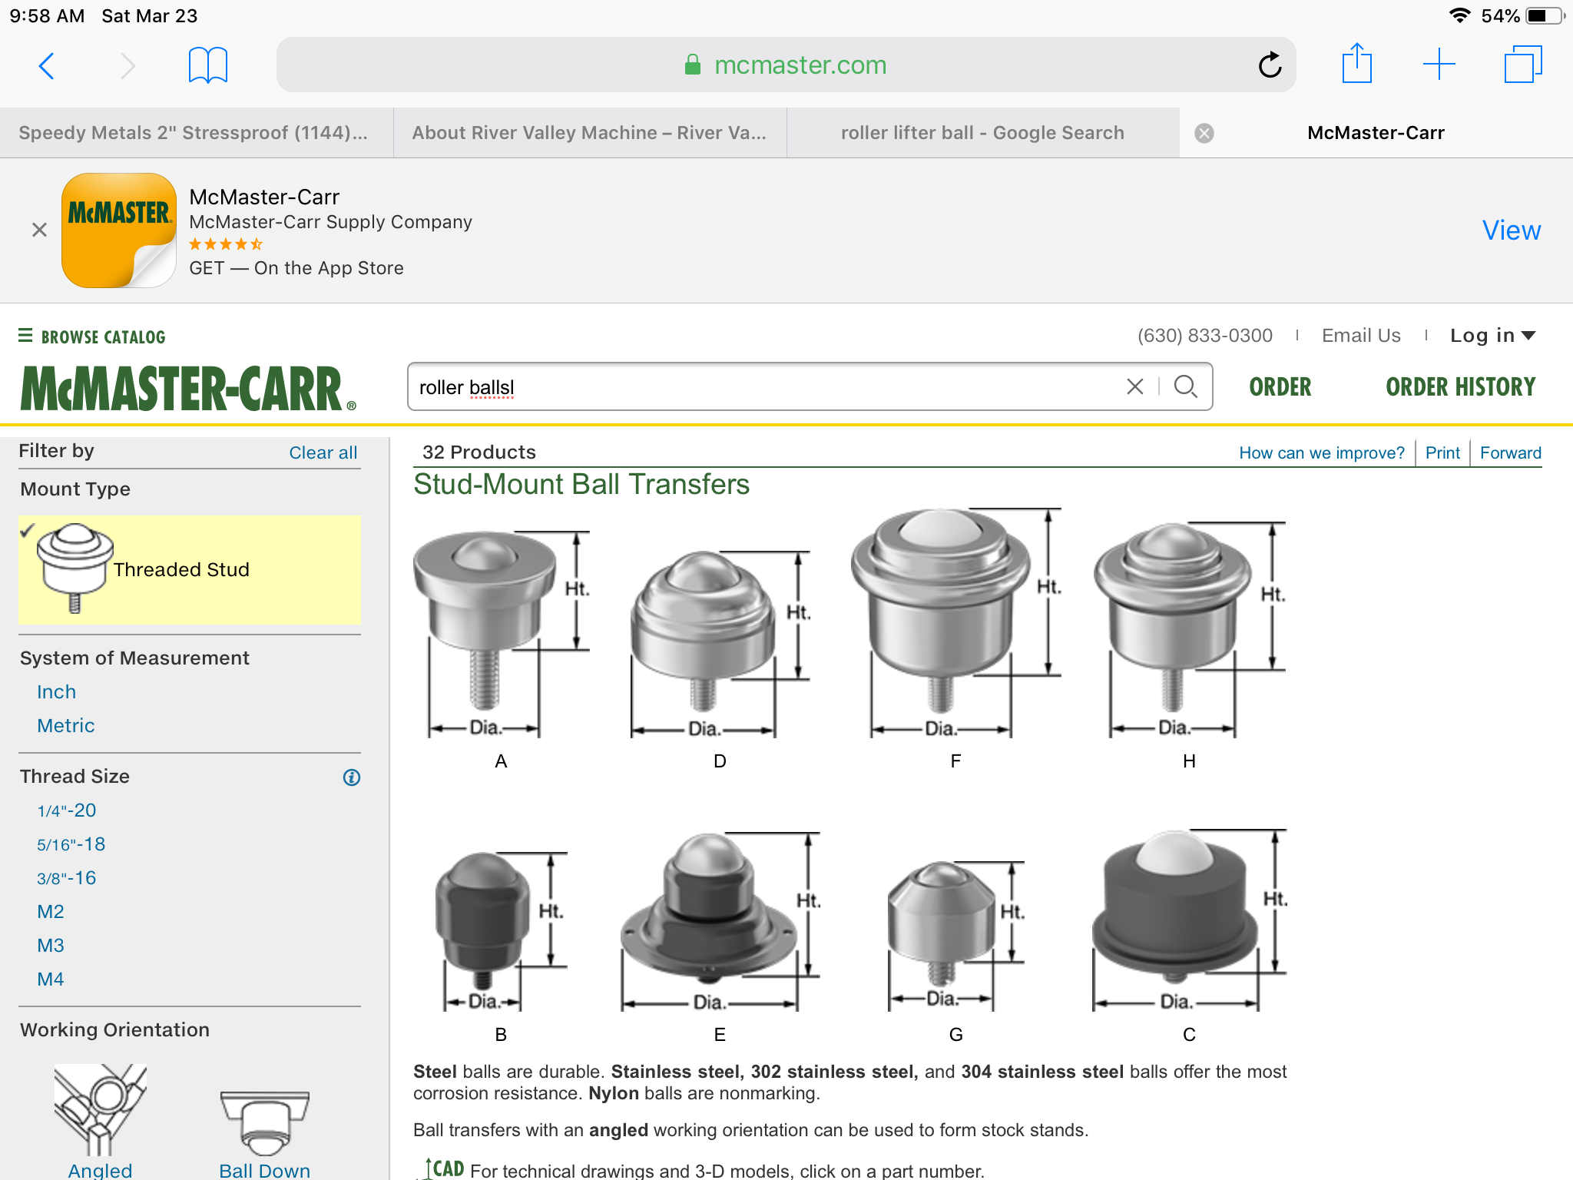Select 3/8"-16 thread size
Image resolution: width=1573 pixels, height=1180 pixels.
click(67, 878)
